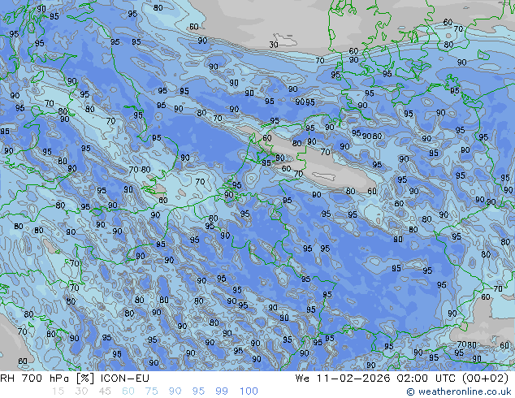Viewport: 515px width, 398px height.
Task: Click legend value 45
Action: coord(105,392)
